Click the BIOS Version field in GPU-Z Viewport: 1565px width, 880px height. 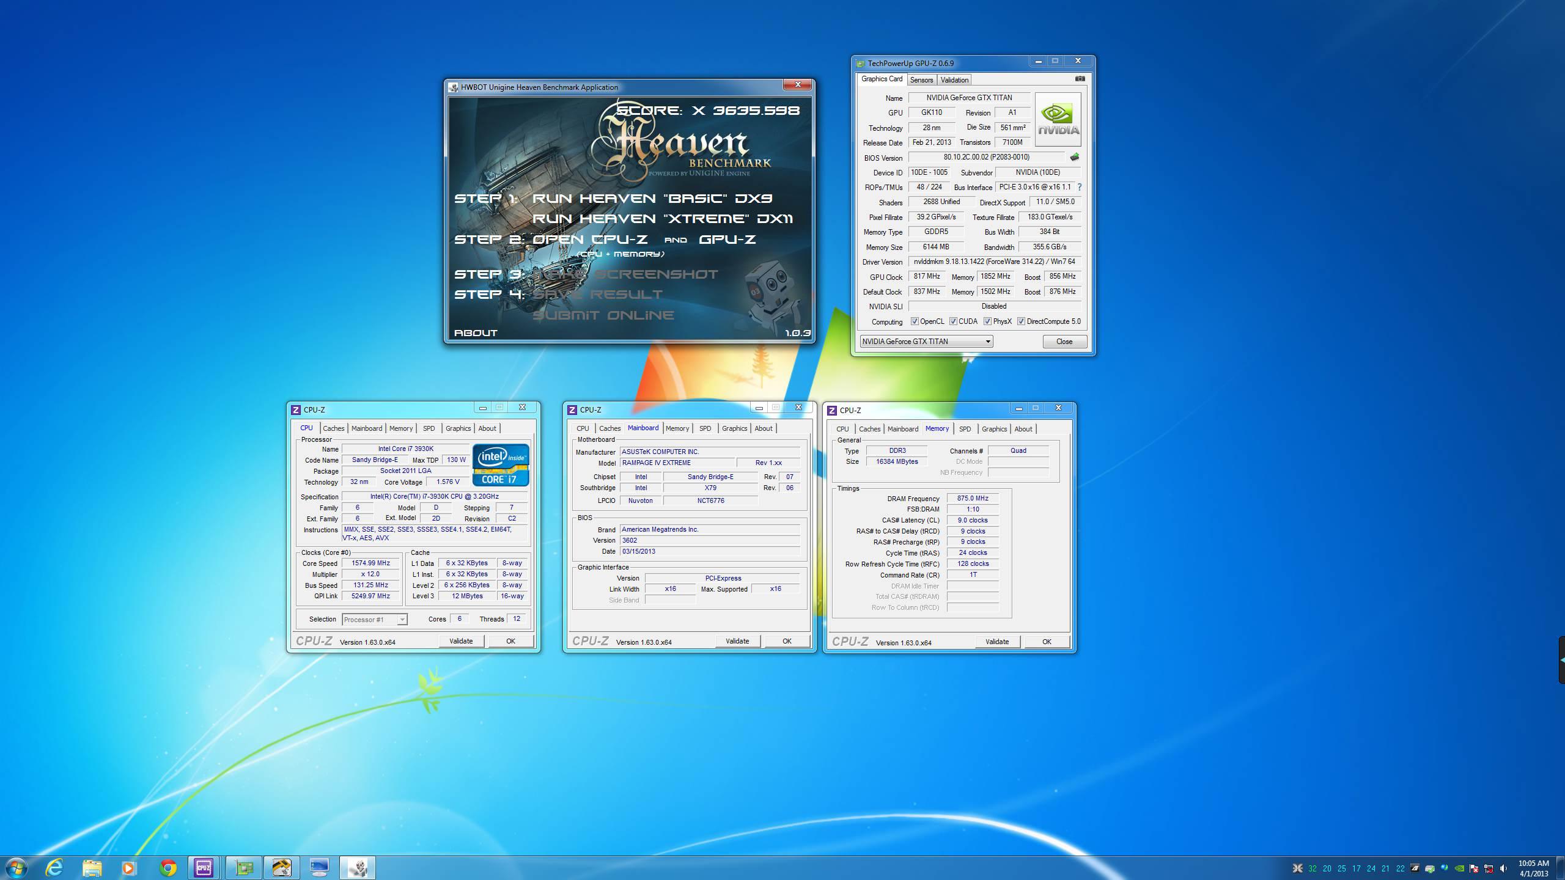(986, 158)
